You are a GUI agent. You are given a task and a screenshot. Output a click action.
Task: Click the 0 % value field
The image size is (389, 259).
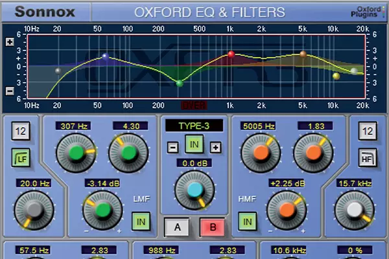pyautogui.click(x=355, y=251)
